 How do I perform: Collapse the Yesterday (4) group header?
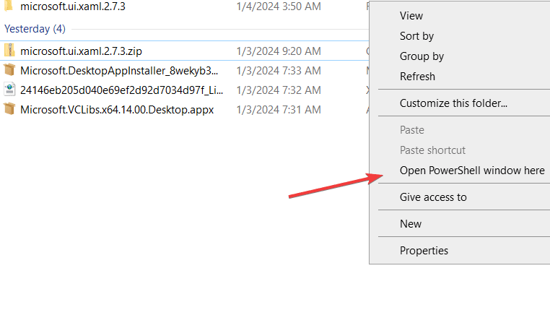coord(35,29)
